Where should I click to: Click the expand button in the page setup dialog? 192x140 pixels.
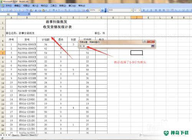click(153, 46)
